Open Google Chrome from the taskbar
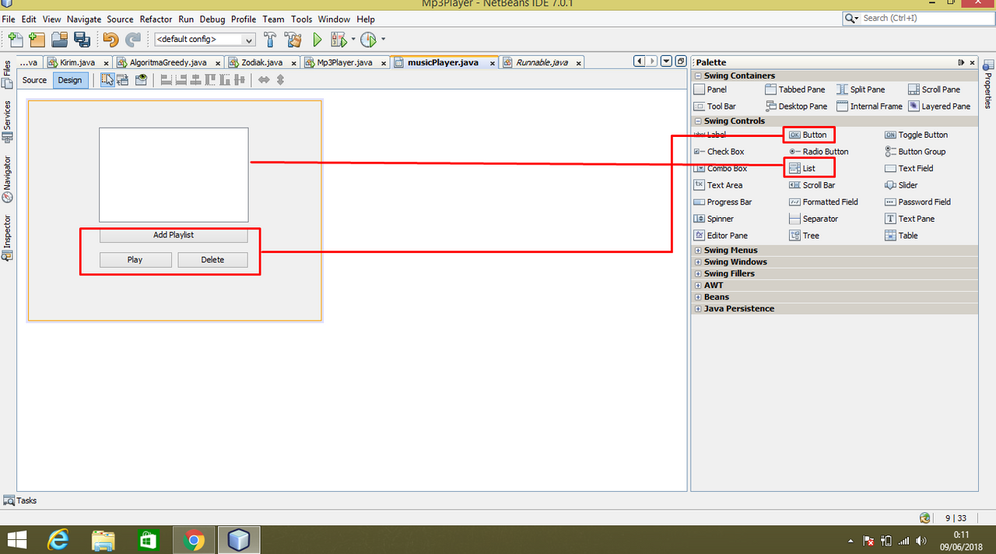 pos(194,538)
